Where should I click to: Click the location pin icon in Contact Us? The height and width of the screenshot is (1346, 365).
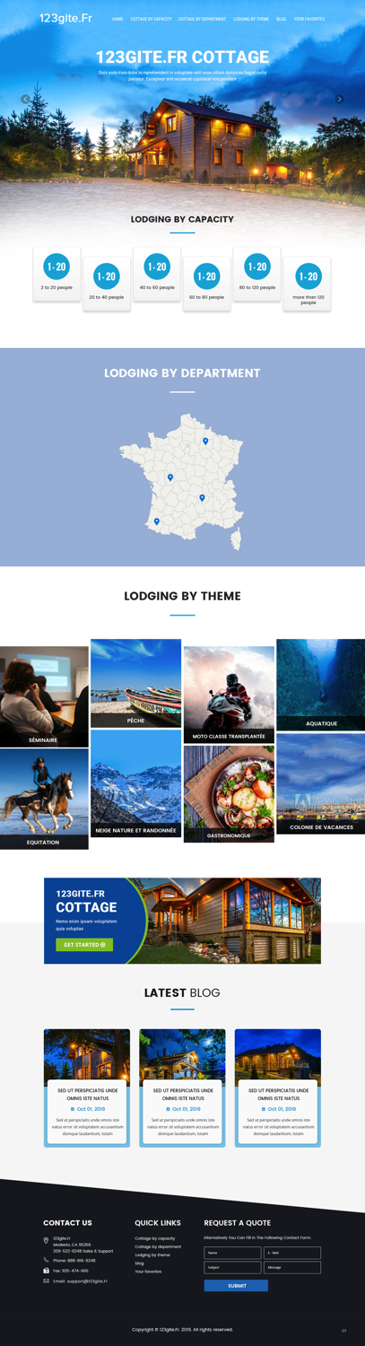point(46,1241)
